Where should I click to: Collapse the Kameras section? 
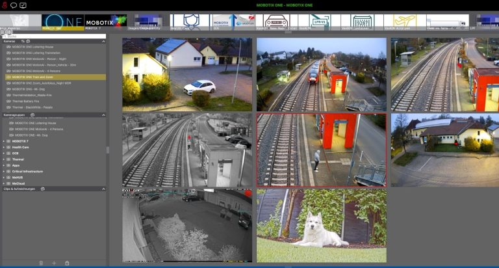point(103,42)
